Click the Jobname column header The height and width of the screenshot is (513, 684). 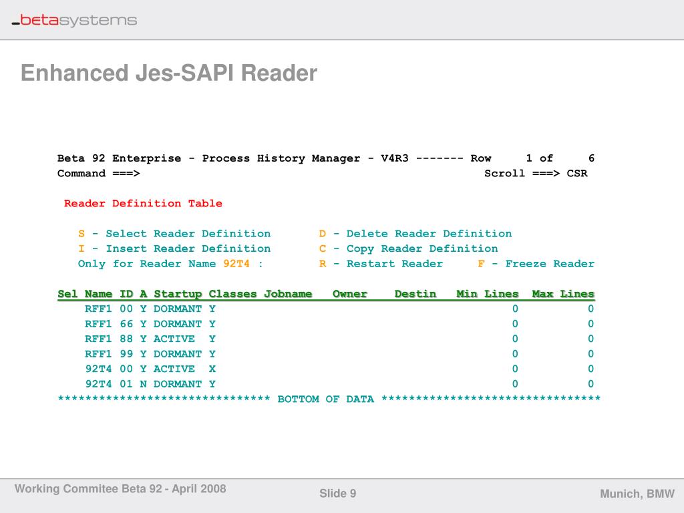point(288,294)
